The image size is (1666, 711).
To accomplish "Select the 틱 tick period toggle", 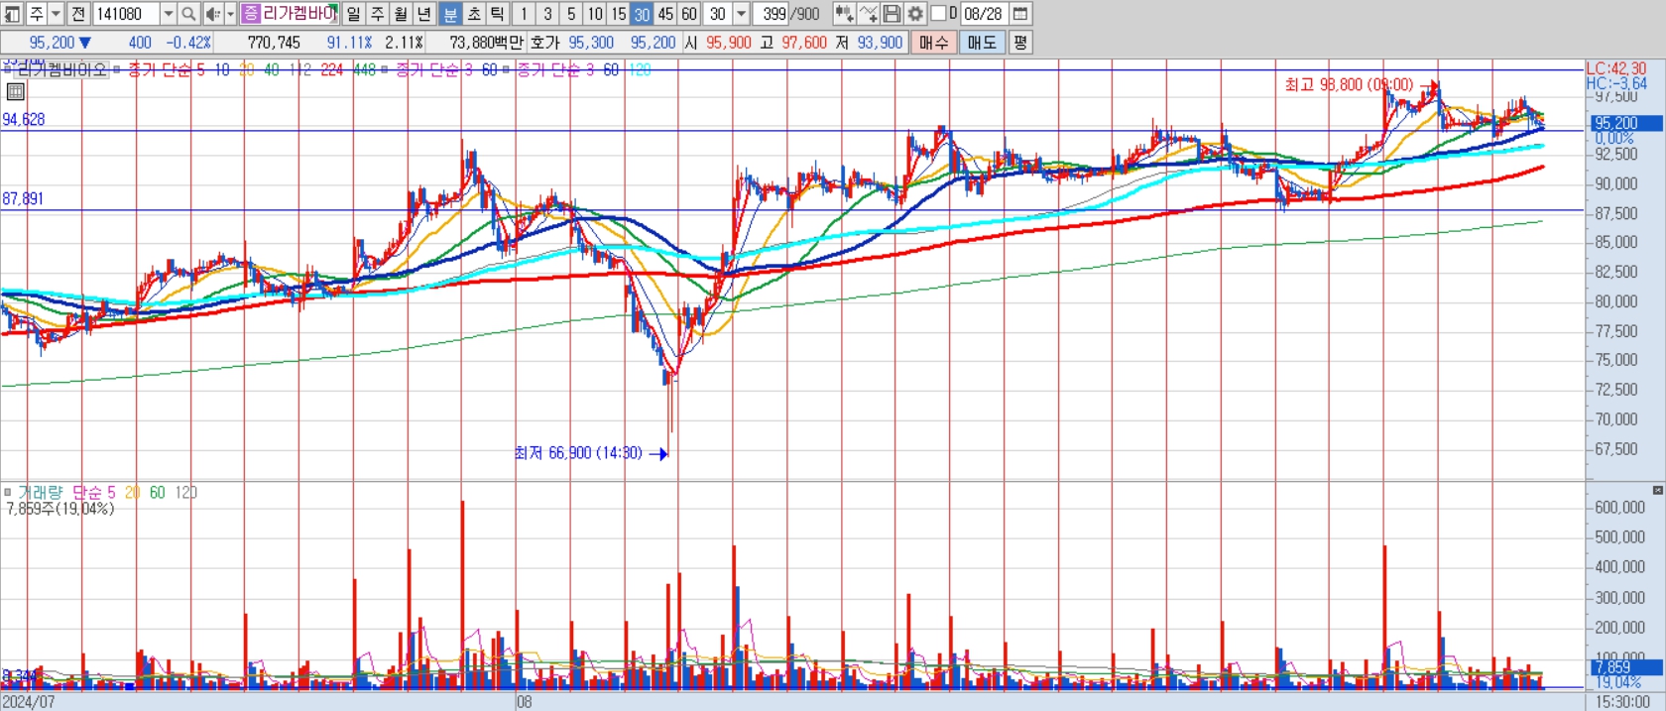I will 498,14.
